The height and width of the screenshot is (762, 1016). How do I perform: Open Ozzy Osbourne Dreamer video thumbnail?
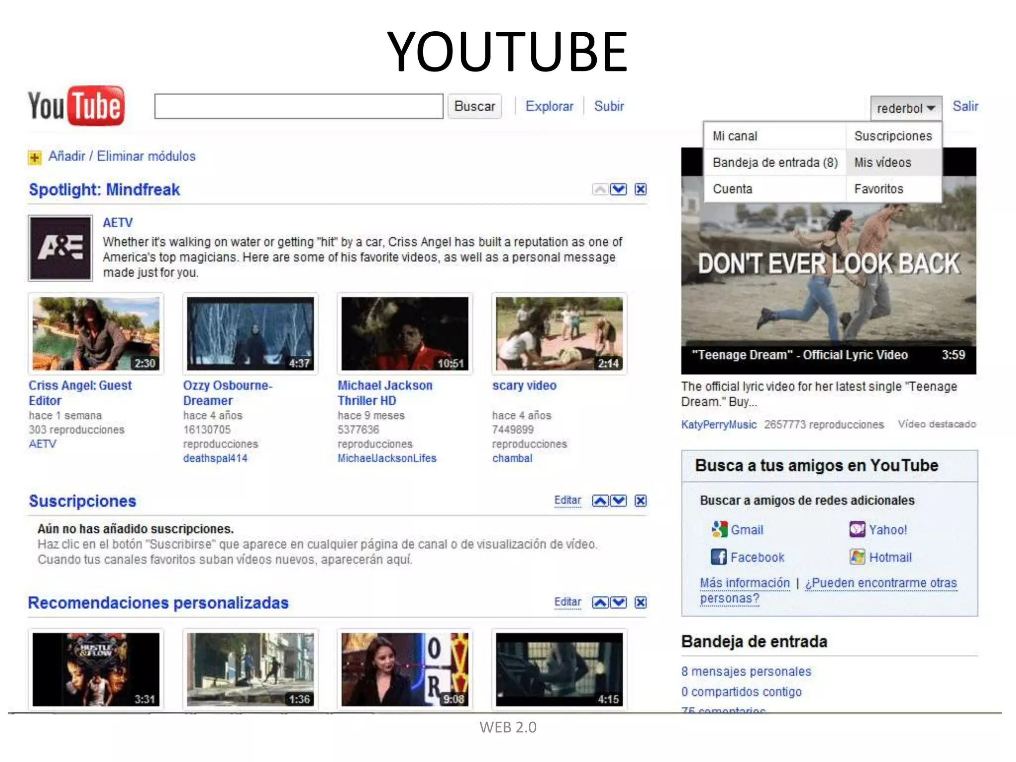pyautogui.click(x=251, y=333)
